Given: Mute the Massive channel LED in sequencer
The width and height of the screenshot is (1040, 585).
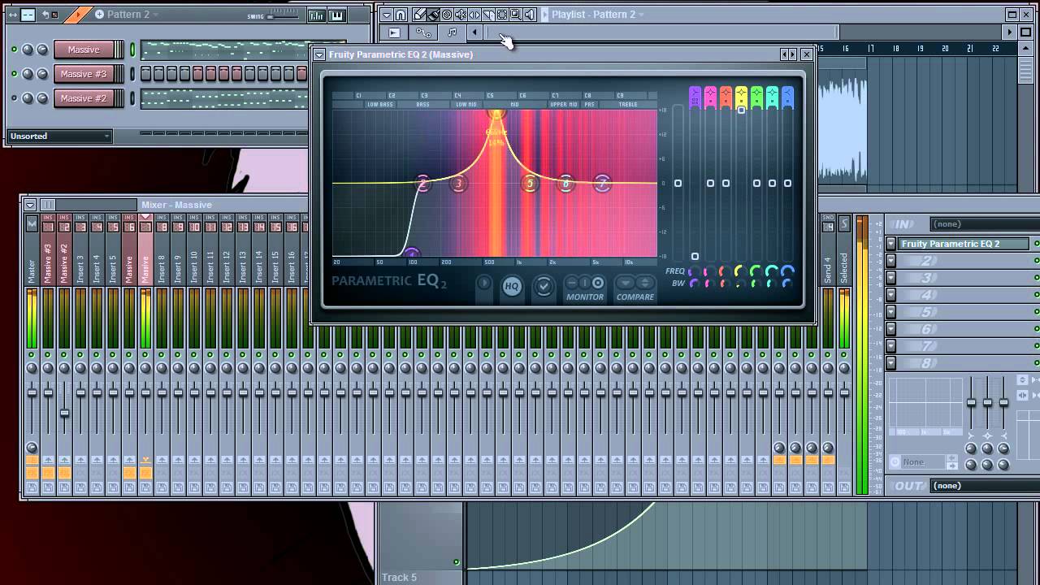Looking at the screenshot, I should (x=14, y=50).
